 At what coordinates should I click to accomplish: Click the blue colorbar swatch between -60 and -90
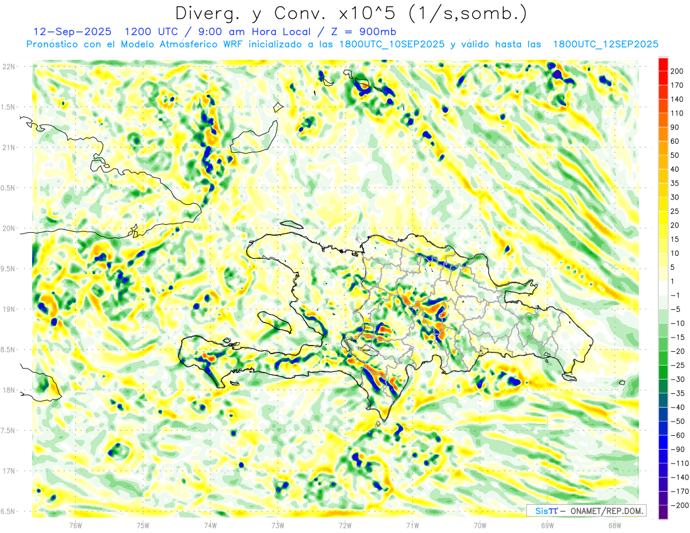coord(663,442)
